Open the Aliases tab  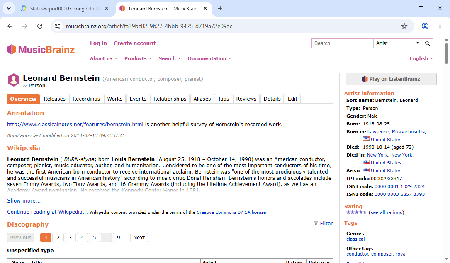202,99
